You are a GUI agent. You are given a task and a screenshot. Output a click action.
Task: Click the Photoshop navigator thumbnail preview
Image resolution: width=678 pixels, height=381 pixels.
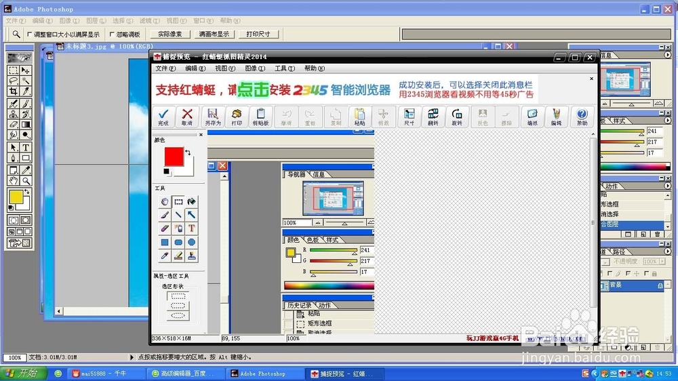click(x=625, y=80)
